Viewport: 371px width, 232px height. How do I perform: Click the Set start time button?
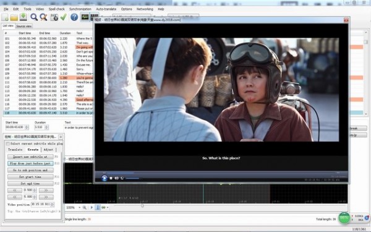30,177
